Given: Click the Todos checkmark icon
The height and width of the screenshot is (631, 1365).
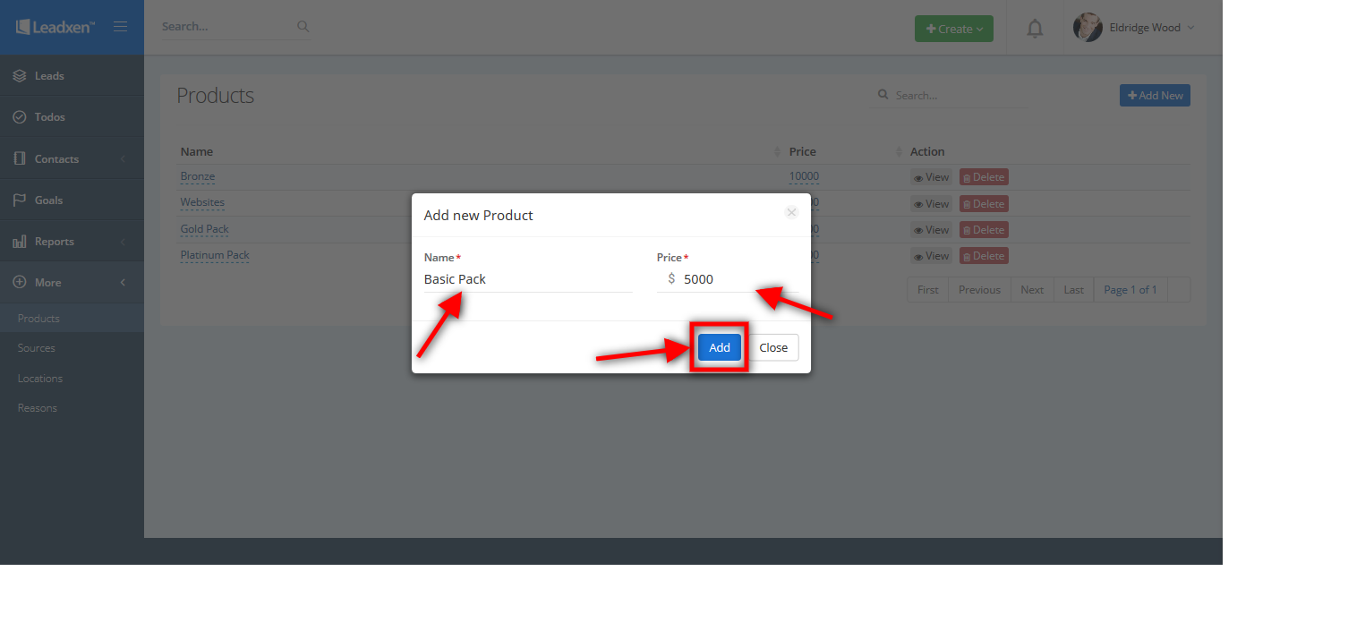Looking at the screenshot, I should tap(20, 117).
